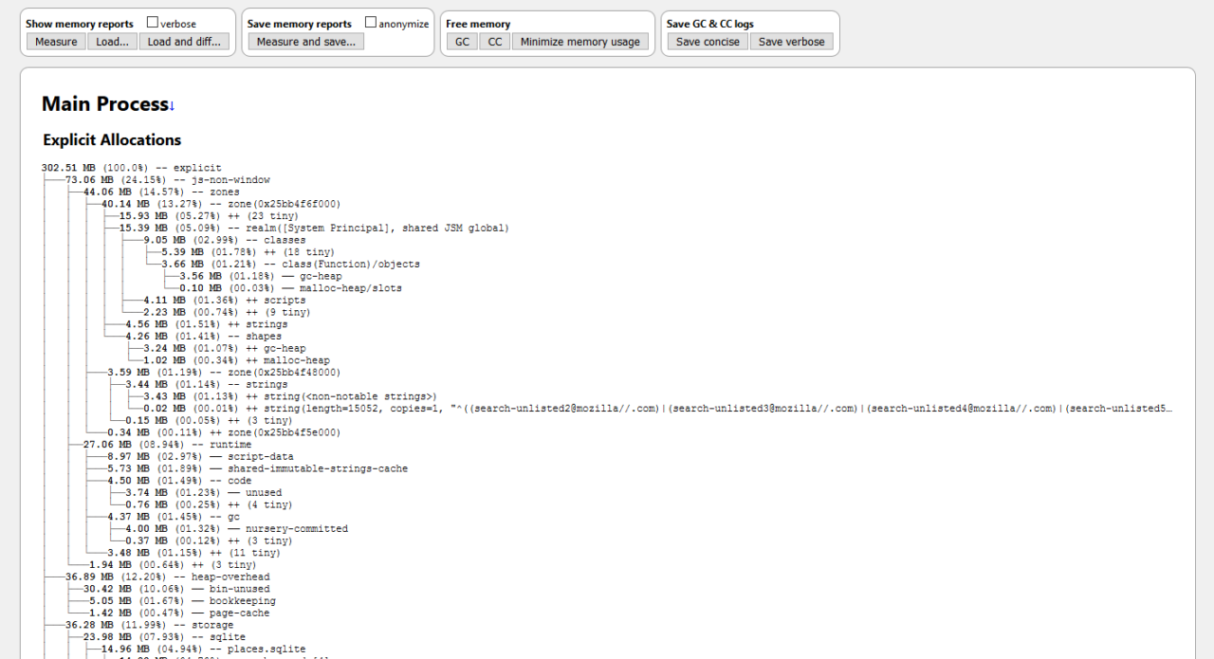Open Load and diff... dialog
This screenshot has width=1214, height=659.
(x=184, y=42)
